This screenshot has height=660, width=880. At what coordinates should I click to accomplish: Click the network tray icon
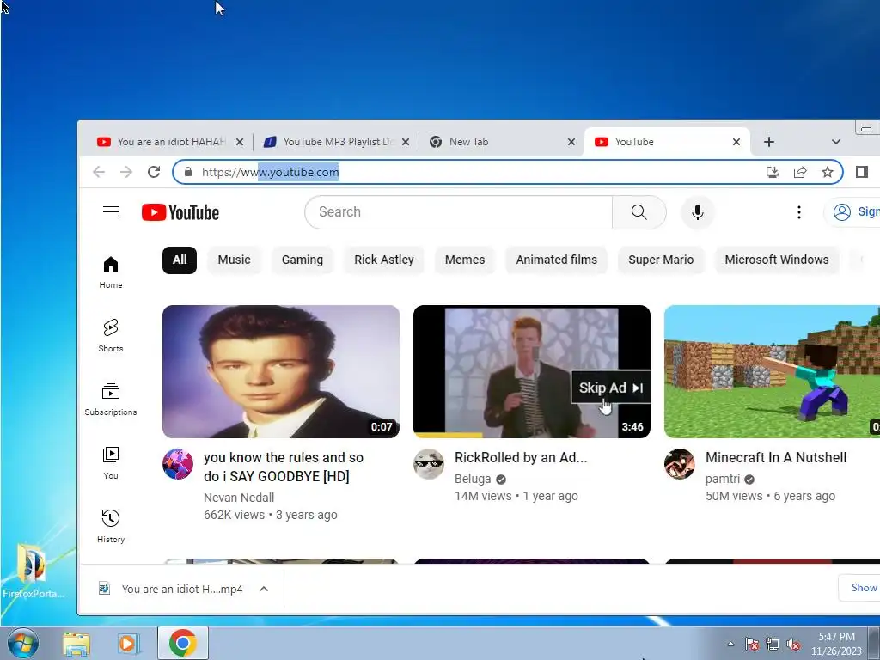click(x=773, y=645)
